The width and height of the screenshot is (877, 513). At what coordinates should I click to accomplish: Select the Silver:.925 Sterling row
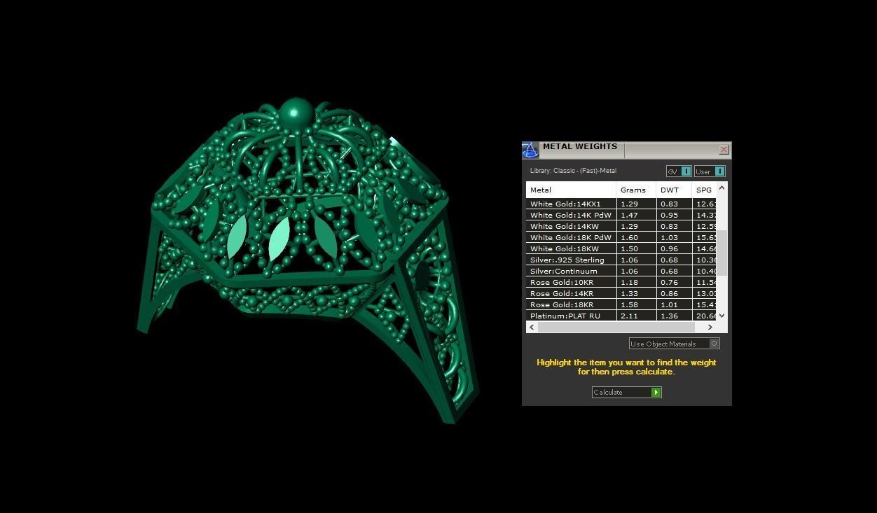point(621,260)
